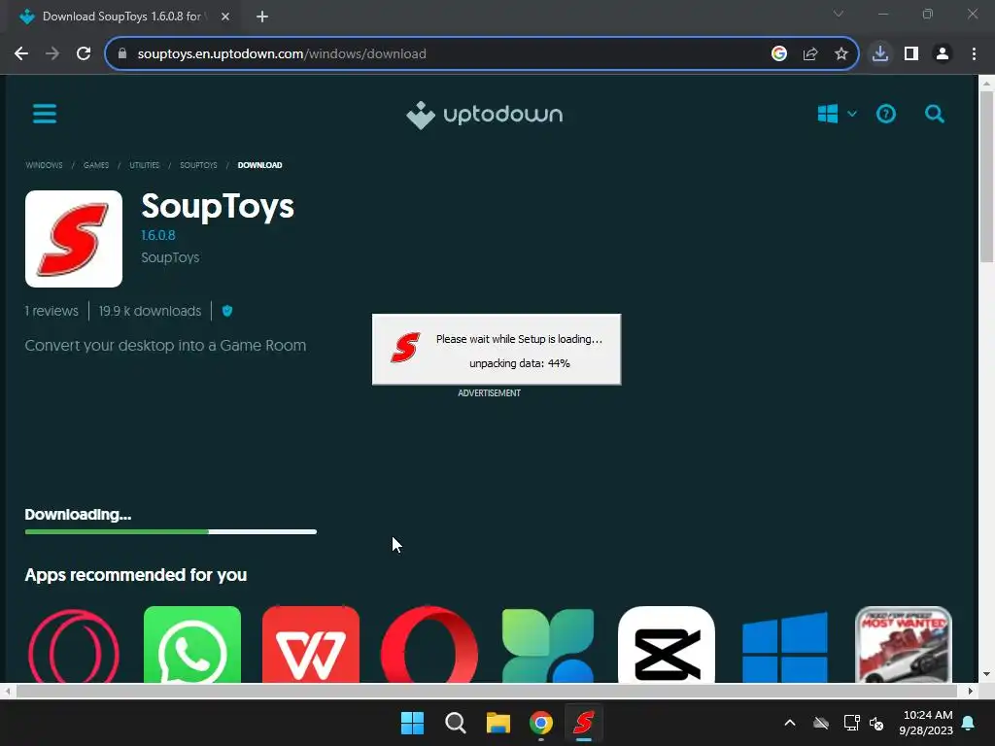This screenshot has width=995, height=746.
Task: Toggle the Chrome side panel
Action: tap(911, 54)
